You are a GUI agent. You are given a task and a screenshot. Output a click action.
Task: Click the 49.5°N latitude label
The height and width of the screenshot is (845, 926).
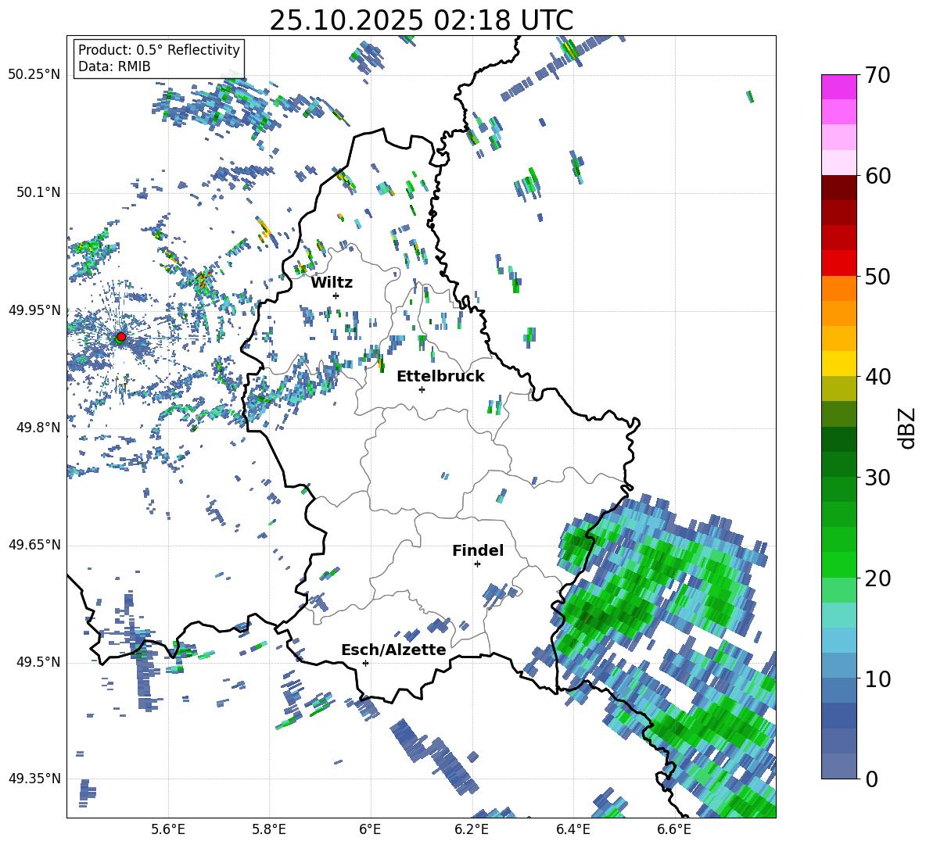click(38, 662)
